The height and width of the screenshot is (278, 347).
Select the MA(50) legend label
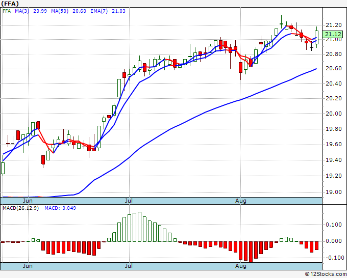(60, 11)
